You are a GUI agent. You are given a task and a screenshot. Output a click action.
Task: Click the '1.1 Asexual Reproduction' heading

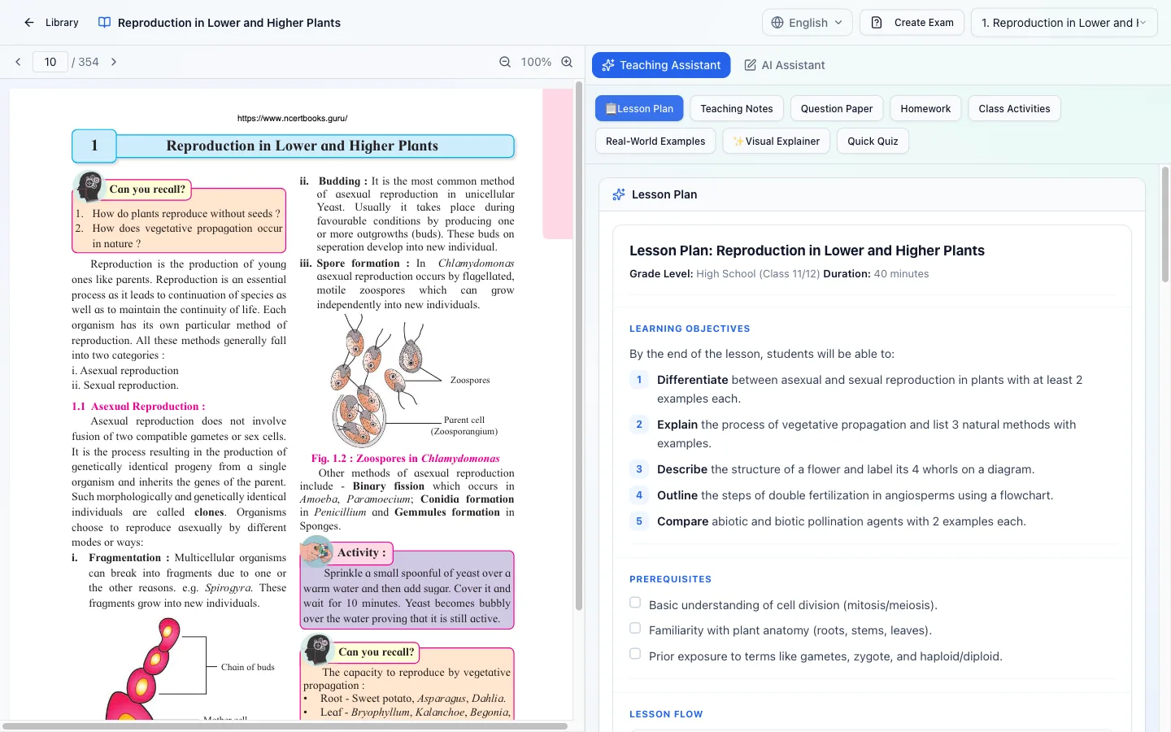pyautogui.click(x=138, y=406)
